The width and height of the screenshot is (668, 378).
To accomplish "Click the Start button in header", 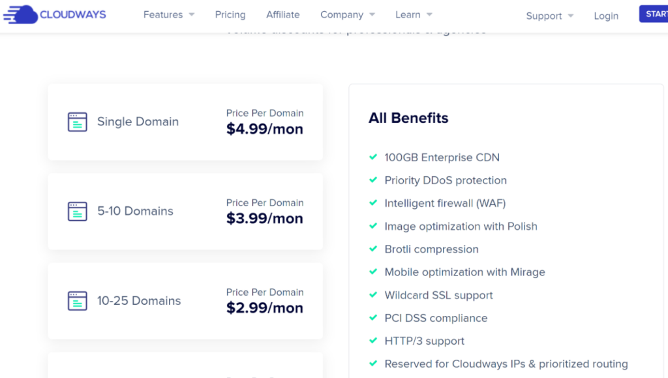I will tap(654, 14).
